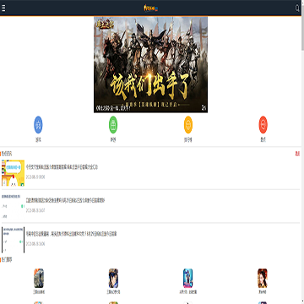Click the third news item thumbnail
Image resolution: width=304 pixels, height=304 pixels.
pyautogui.click(x=13, y=240)
